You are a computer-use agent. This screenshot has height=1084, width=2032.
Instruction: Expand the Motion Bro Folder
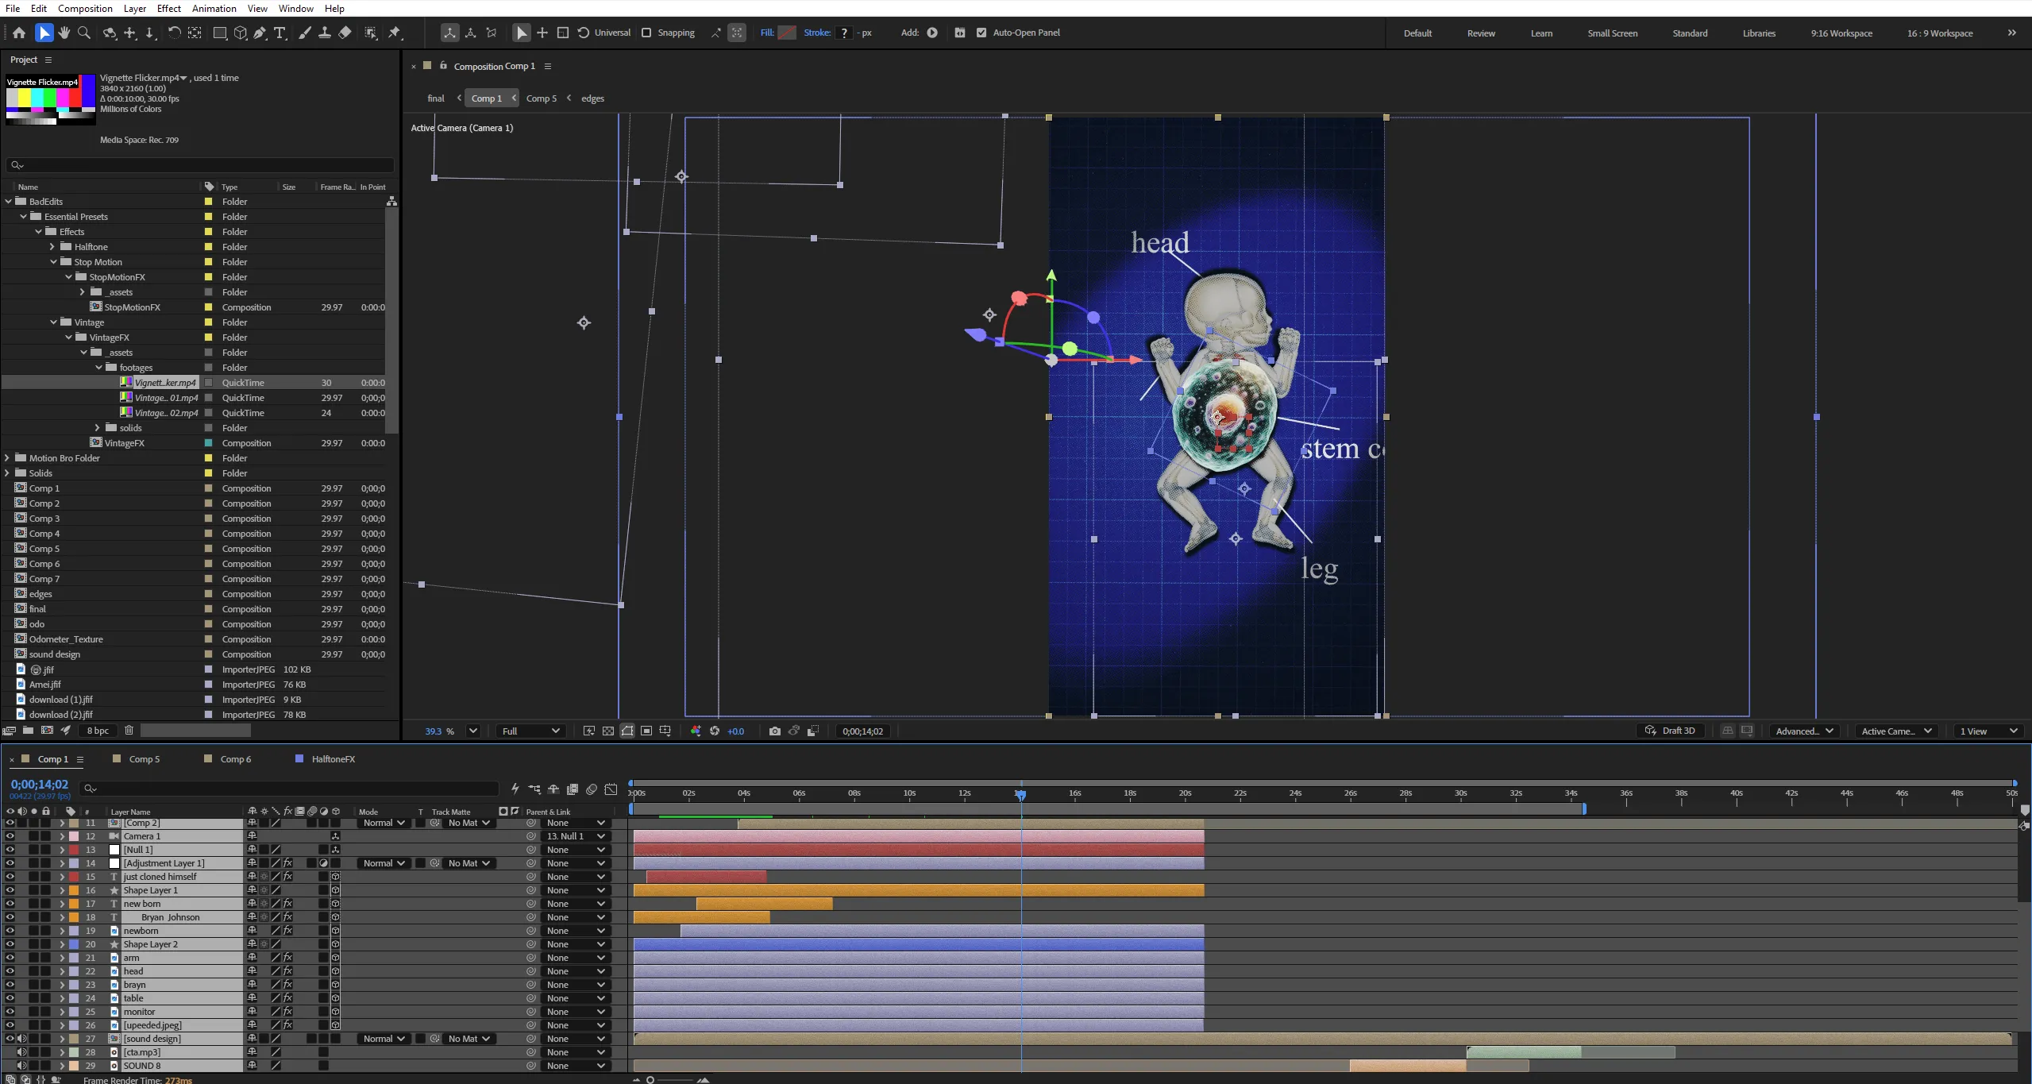pos(8,458)
